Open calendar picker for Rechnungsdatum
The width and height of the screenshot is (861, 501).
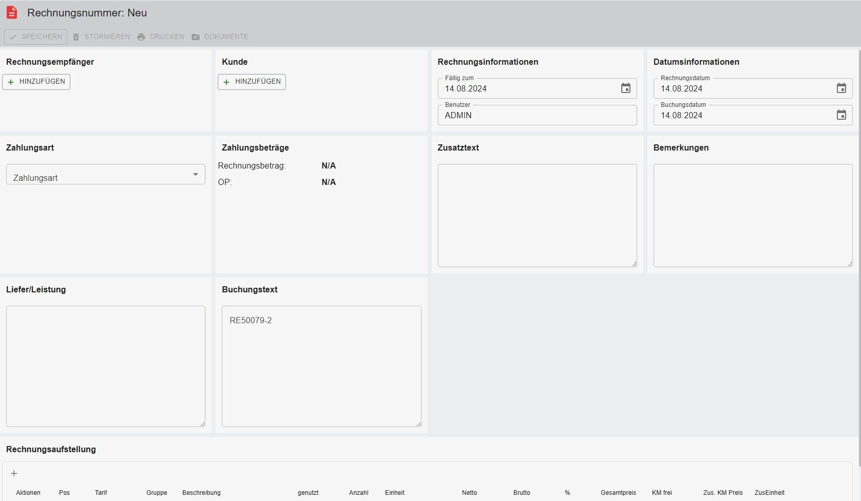(841, 88)
